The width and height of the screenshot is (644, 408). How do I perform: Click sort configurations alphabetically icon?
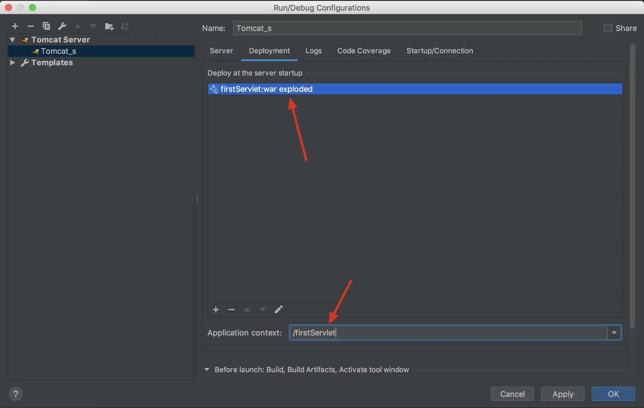click(124, 26)
